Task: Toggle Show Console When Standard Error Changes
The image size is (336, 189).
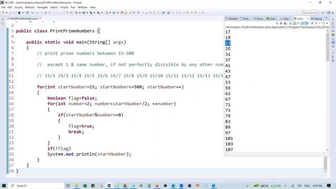Action: [307, 23]
